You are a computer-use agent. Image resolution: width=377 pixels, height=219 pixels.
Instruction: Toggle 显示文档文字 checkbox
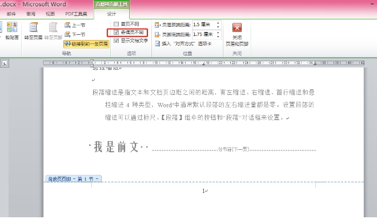[x=117, y=41]
